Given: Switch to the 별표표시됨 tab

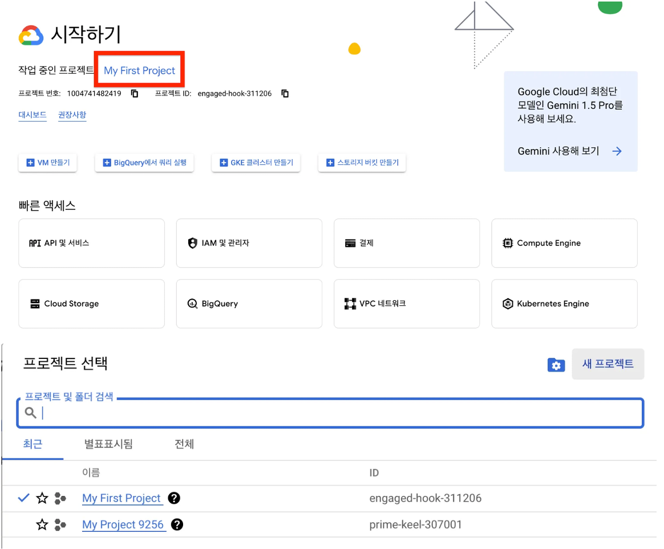Looking at the screenshot, I should click(108, 444).
